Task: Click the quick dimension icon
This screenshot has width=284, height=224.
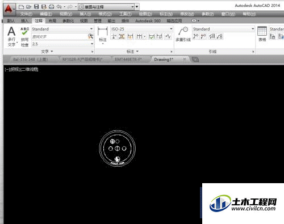Action: coord(130,36)
